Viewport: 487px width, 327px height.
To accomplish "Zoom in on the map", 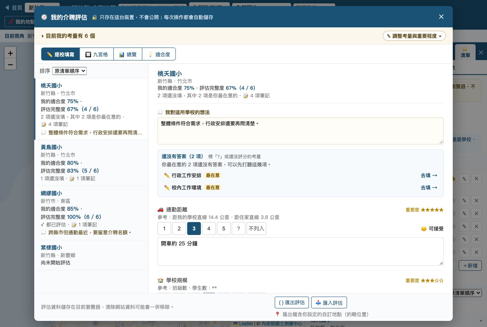I will point(10,53).
